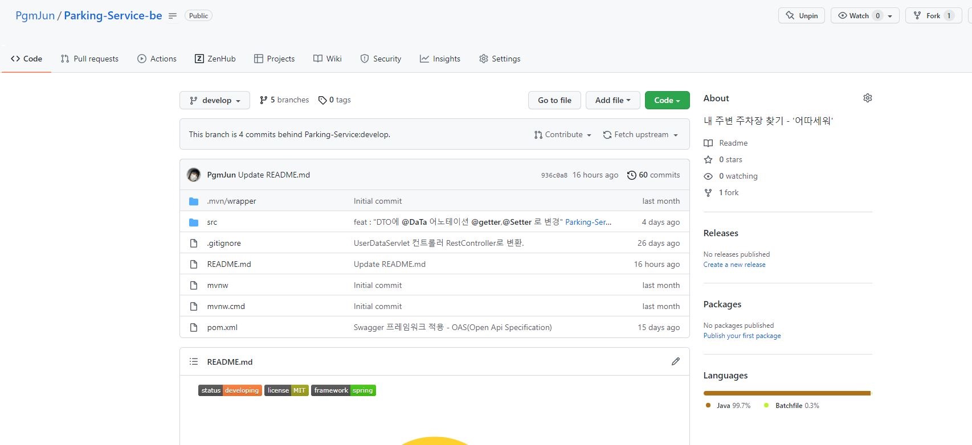The width and height of the screenshot is (972, 445).
Task: Click the Update README.md commit message in header
Action: (274, 175)
